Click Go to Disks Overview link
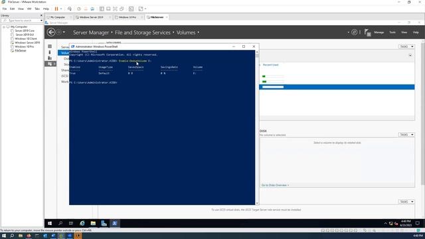The height and width of the screenshot is (239, 425). click(275, 185)
